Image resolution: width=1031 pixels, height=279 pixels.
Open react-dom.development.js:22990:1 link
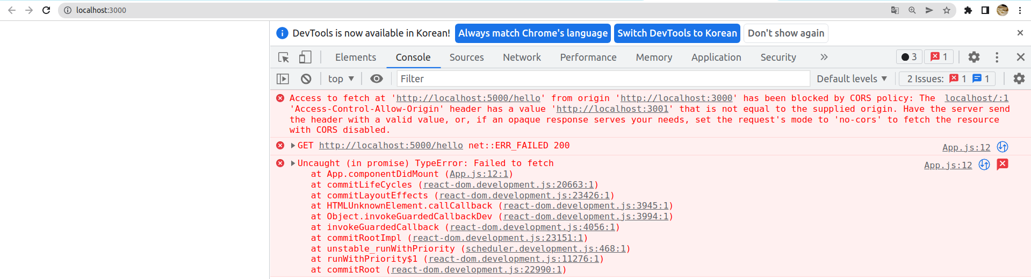coord(476,270)
